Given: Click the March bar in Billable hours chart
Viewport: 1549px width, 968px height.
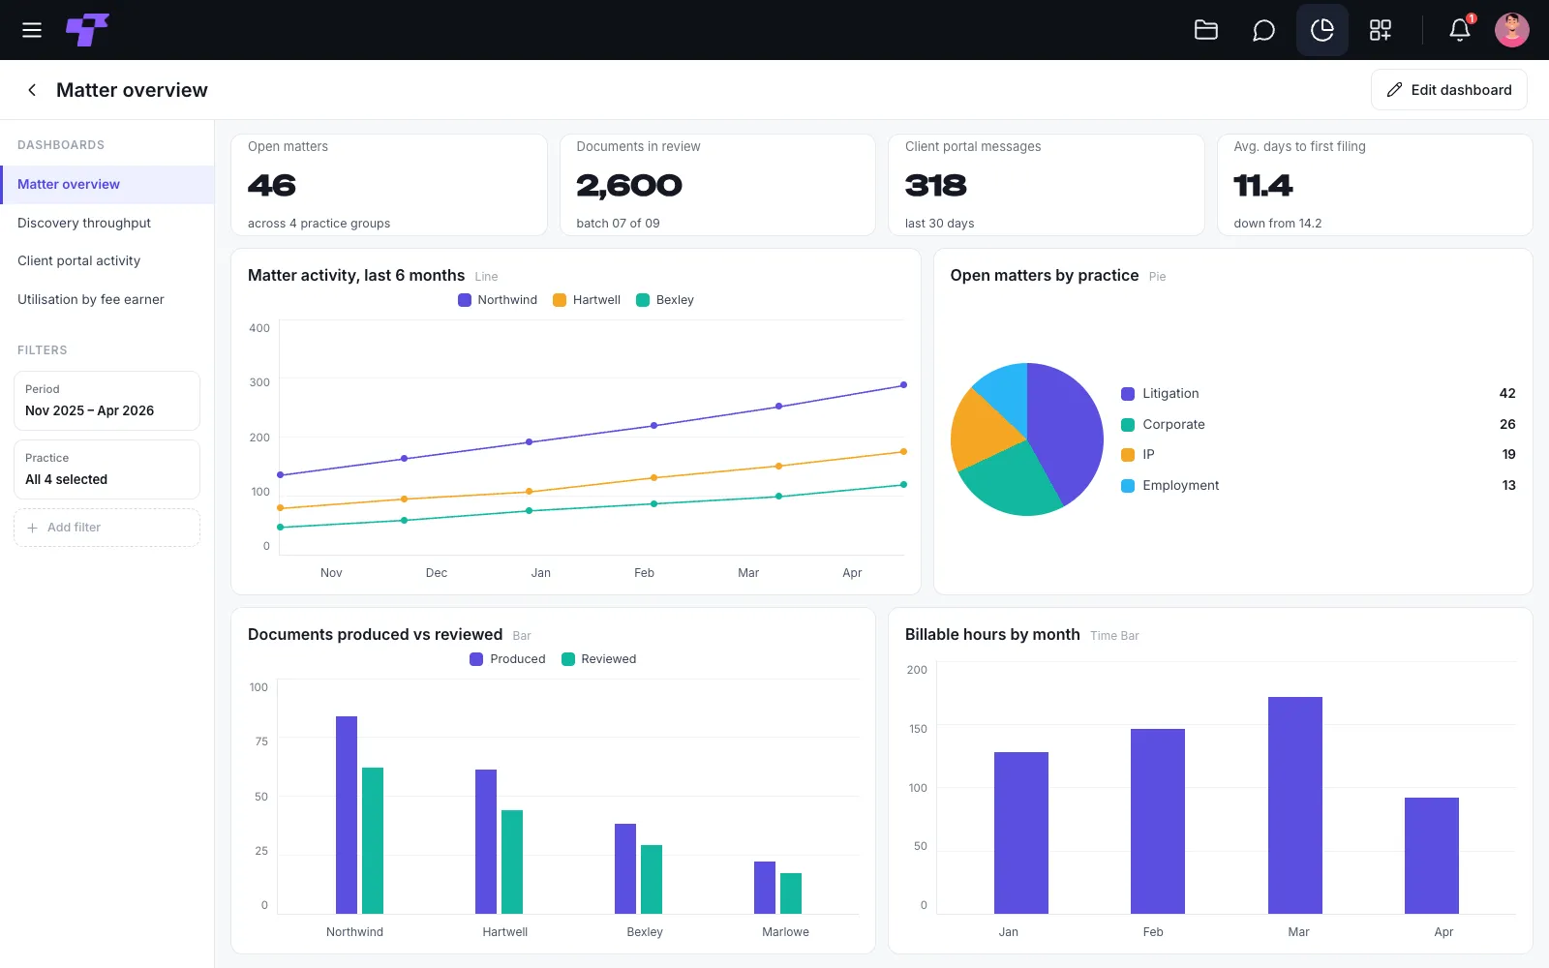Looking at the screenshot, I should pyautogui.click(x=1295, y=805).
